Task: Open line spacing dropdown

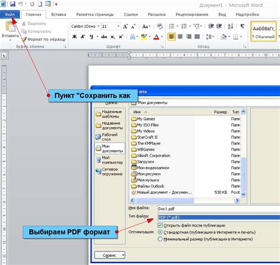Action: 210,37
